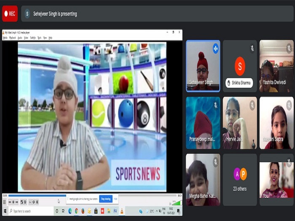Click Yashita Dwivedi's muted mic icon

(x=289, y=48)
